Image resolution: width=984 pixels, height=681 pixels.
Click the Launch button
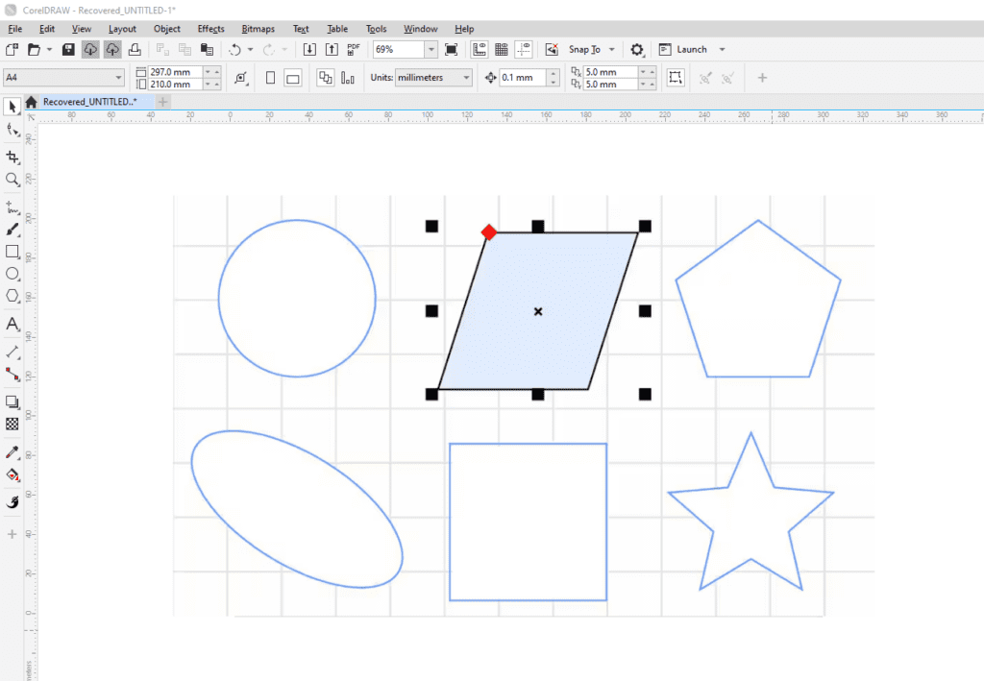click(692, 49)
